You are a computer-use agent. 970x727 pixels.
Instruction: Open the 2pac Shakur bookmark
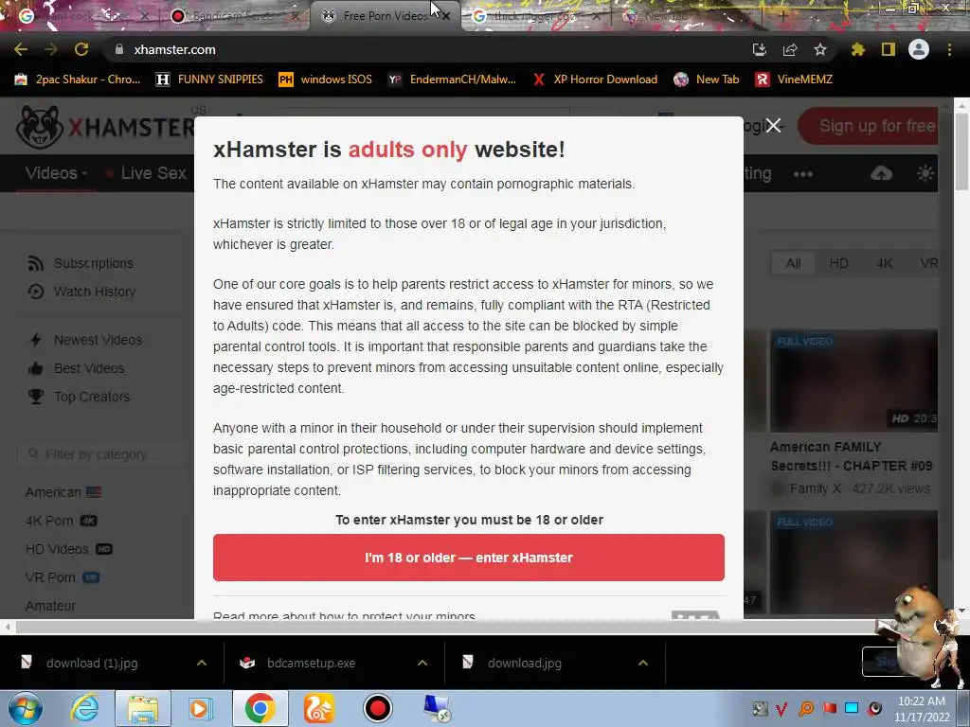(x=78, y=80)
